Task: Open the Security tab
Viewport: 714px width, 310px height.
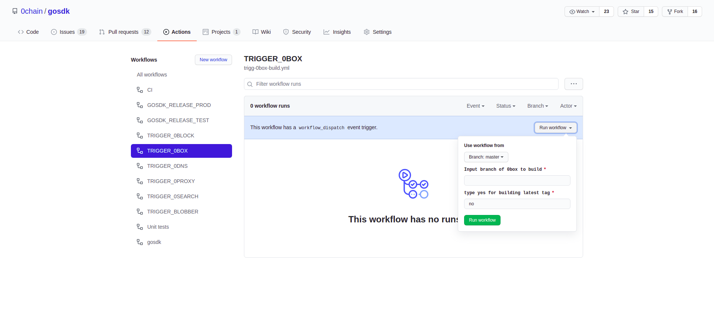Action: coord(297,32)
